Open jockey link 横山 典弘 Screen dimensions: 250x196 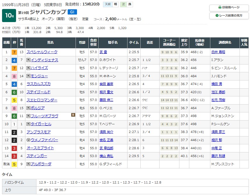106,156
